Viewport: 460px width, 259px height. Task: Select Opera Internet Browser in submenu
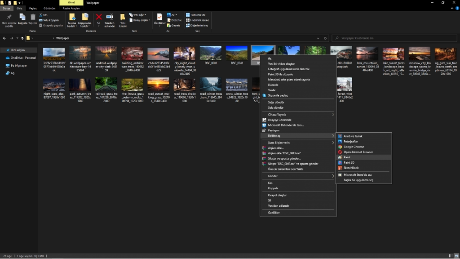358,152
